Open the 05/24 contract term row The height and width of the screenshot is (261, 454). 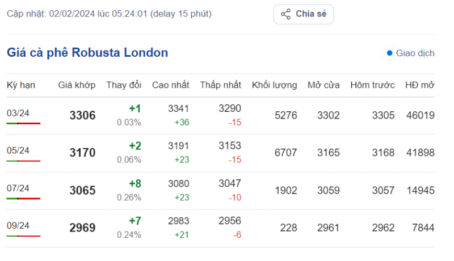coord(18,150)
